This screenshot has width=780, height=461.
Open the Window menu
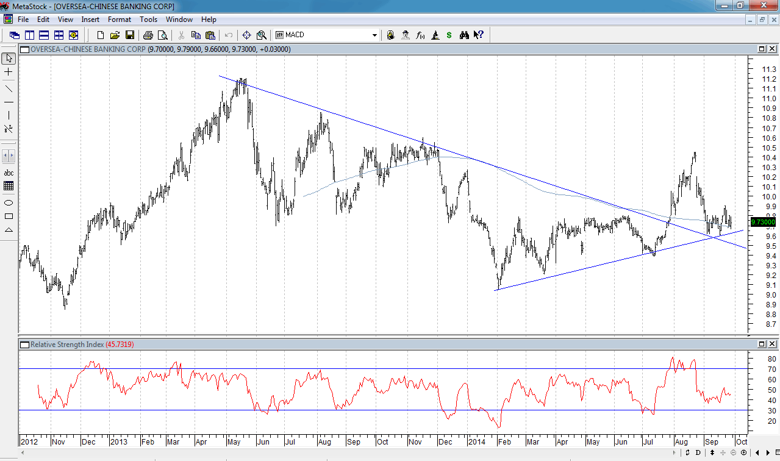pos(179,20)
